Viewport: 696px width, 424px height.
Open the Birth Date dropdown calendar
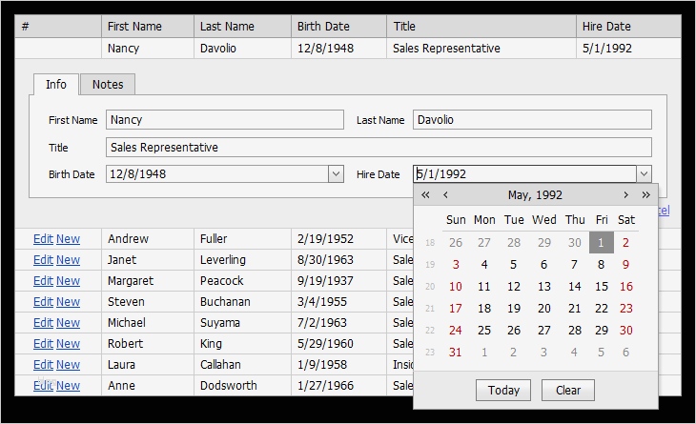coord(336,174)
